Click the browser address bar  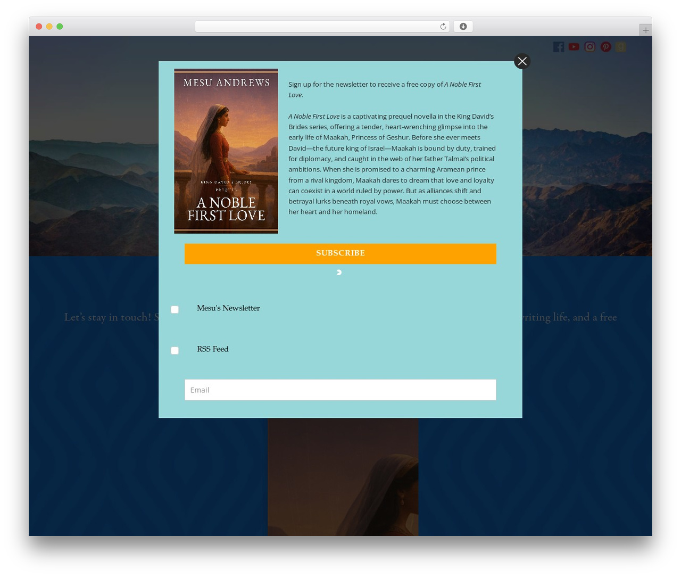click(x=322, y=27)
